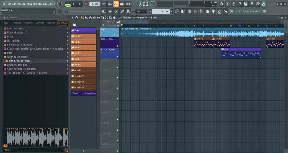Toggle the record button
Image resolution: width=288 pixels, height=153 pixels.
[86, 4]
